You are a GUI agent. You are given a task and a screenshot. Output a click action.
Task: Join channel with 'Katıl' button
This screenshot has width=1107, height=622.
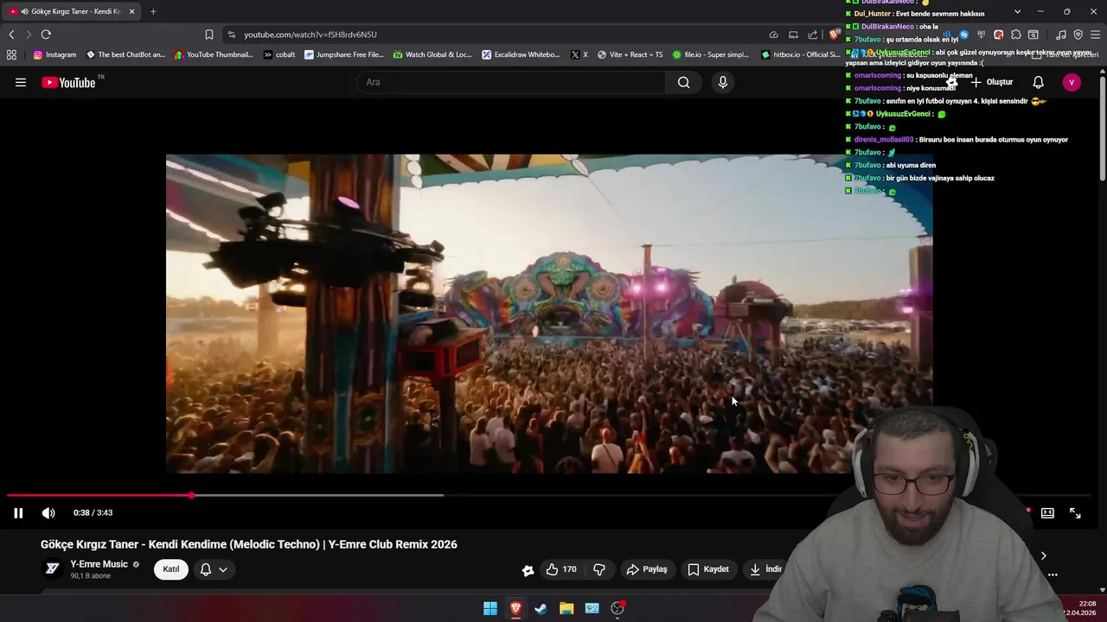(x=171, y=569)
